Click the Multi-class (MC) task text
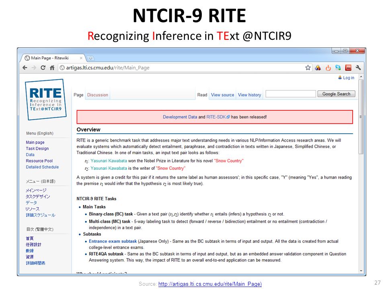Screen dimensions: 386x289 109,222
